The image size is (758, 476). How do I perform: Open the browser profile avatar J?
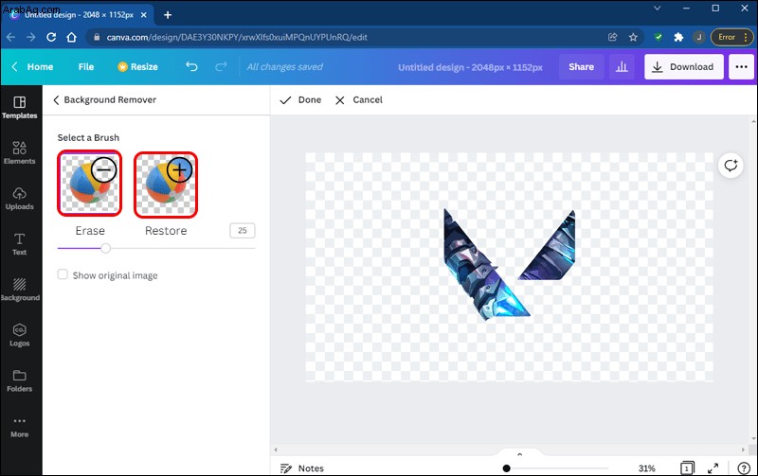pos(698,37)
